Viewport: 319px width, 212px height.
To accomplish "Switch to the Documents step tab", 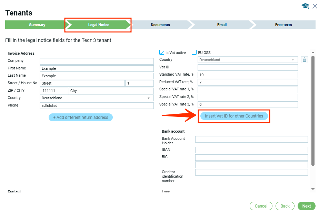I will [x=160, y=25].
